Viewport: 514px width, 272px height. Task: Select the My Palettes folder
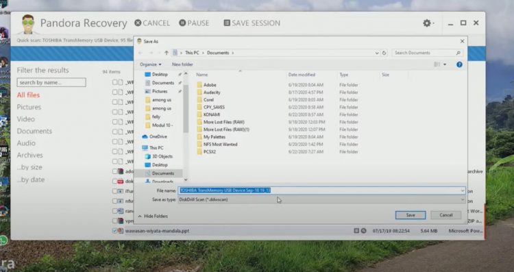click(215, 137)
